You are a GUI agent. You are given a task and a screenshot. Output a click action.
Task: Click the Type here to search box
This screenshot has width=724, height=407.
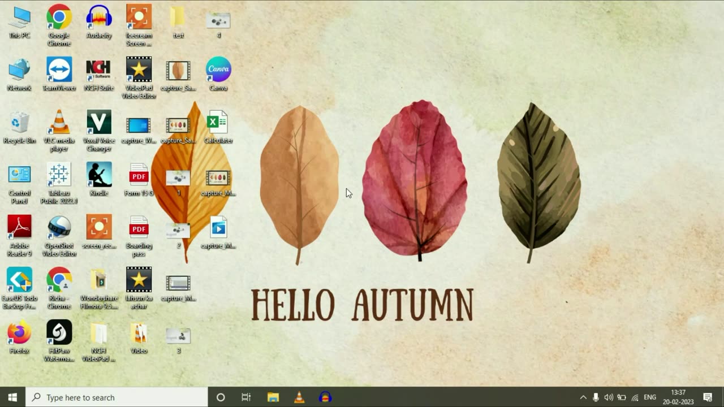point(117,397)
